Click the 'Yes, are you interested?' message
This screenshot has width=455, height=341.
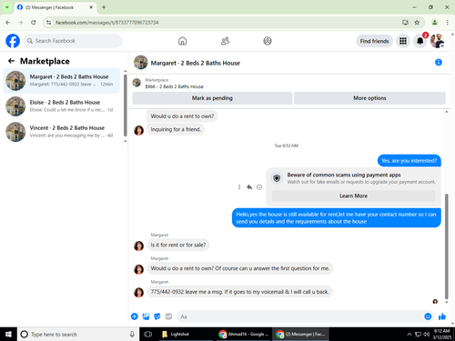(409, 161)
